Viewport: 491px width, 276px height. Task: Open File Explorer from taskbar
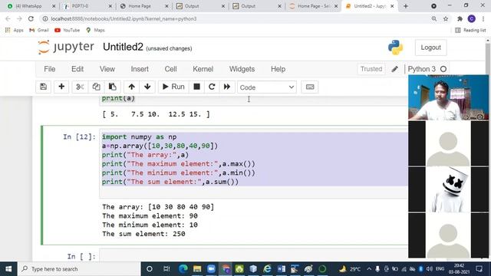[x=197, y=269]
